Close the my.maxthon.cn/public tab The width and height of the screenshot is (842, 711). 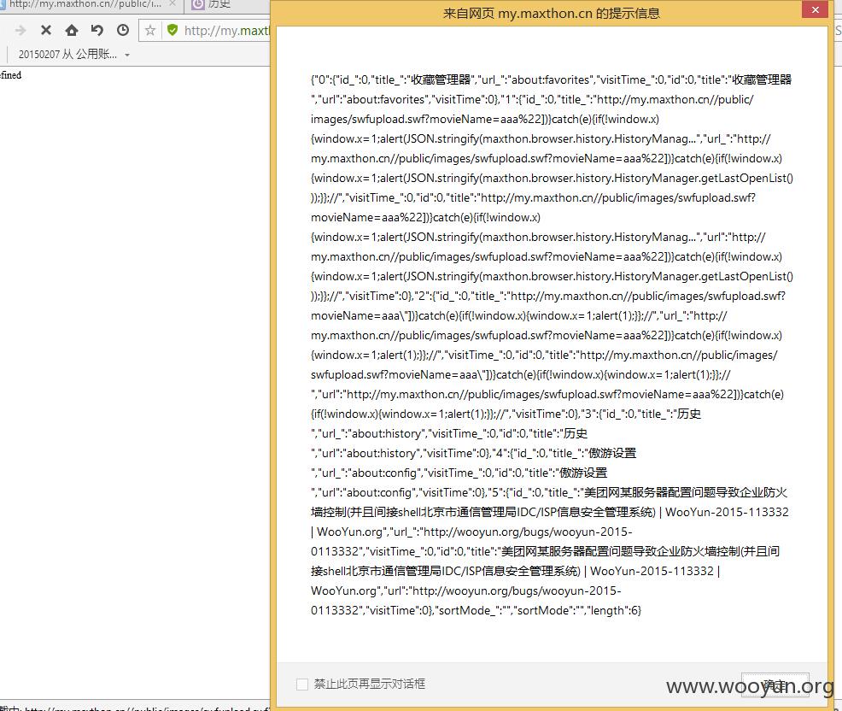point(172,3)
